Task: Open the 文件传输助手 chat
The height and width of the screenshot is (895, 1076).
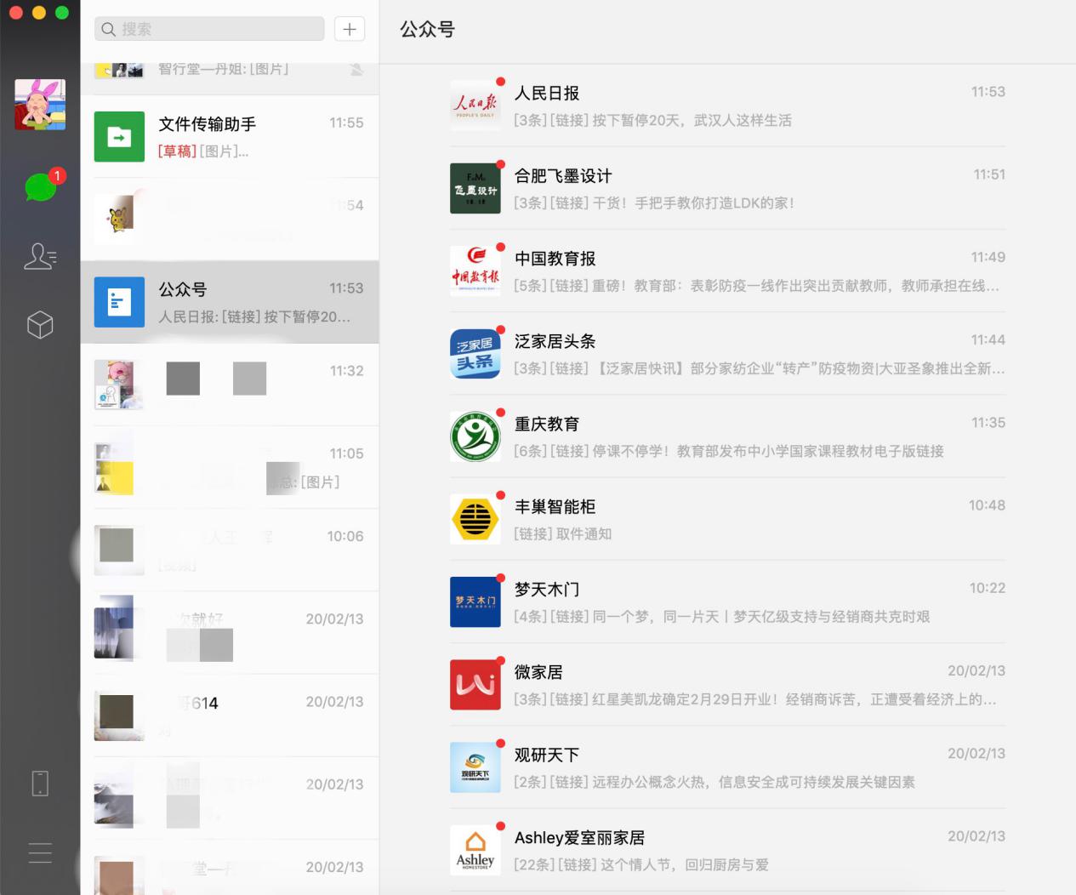Action: point(230,136)
